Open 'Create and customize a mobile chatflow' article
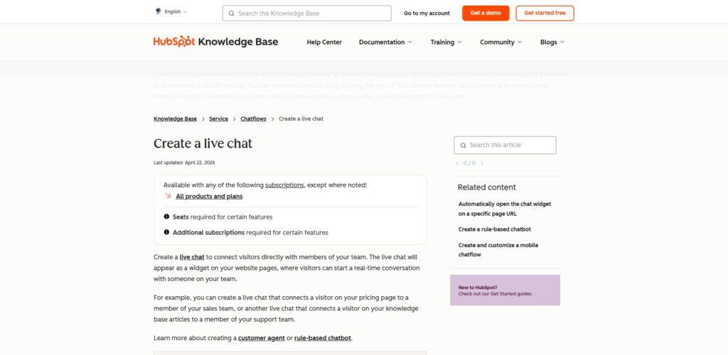Screen dimensions: 728x355 click(x=498, y=250)
